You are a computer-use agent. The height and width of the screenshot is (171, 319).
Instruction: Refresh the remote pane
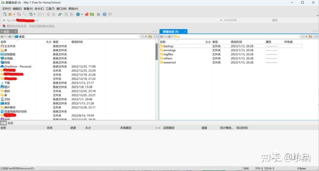[x=316, y=37]
